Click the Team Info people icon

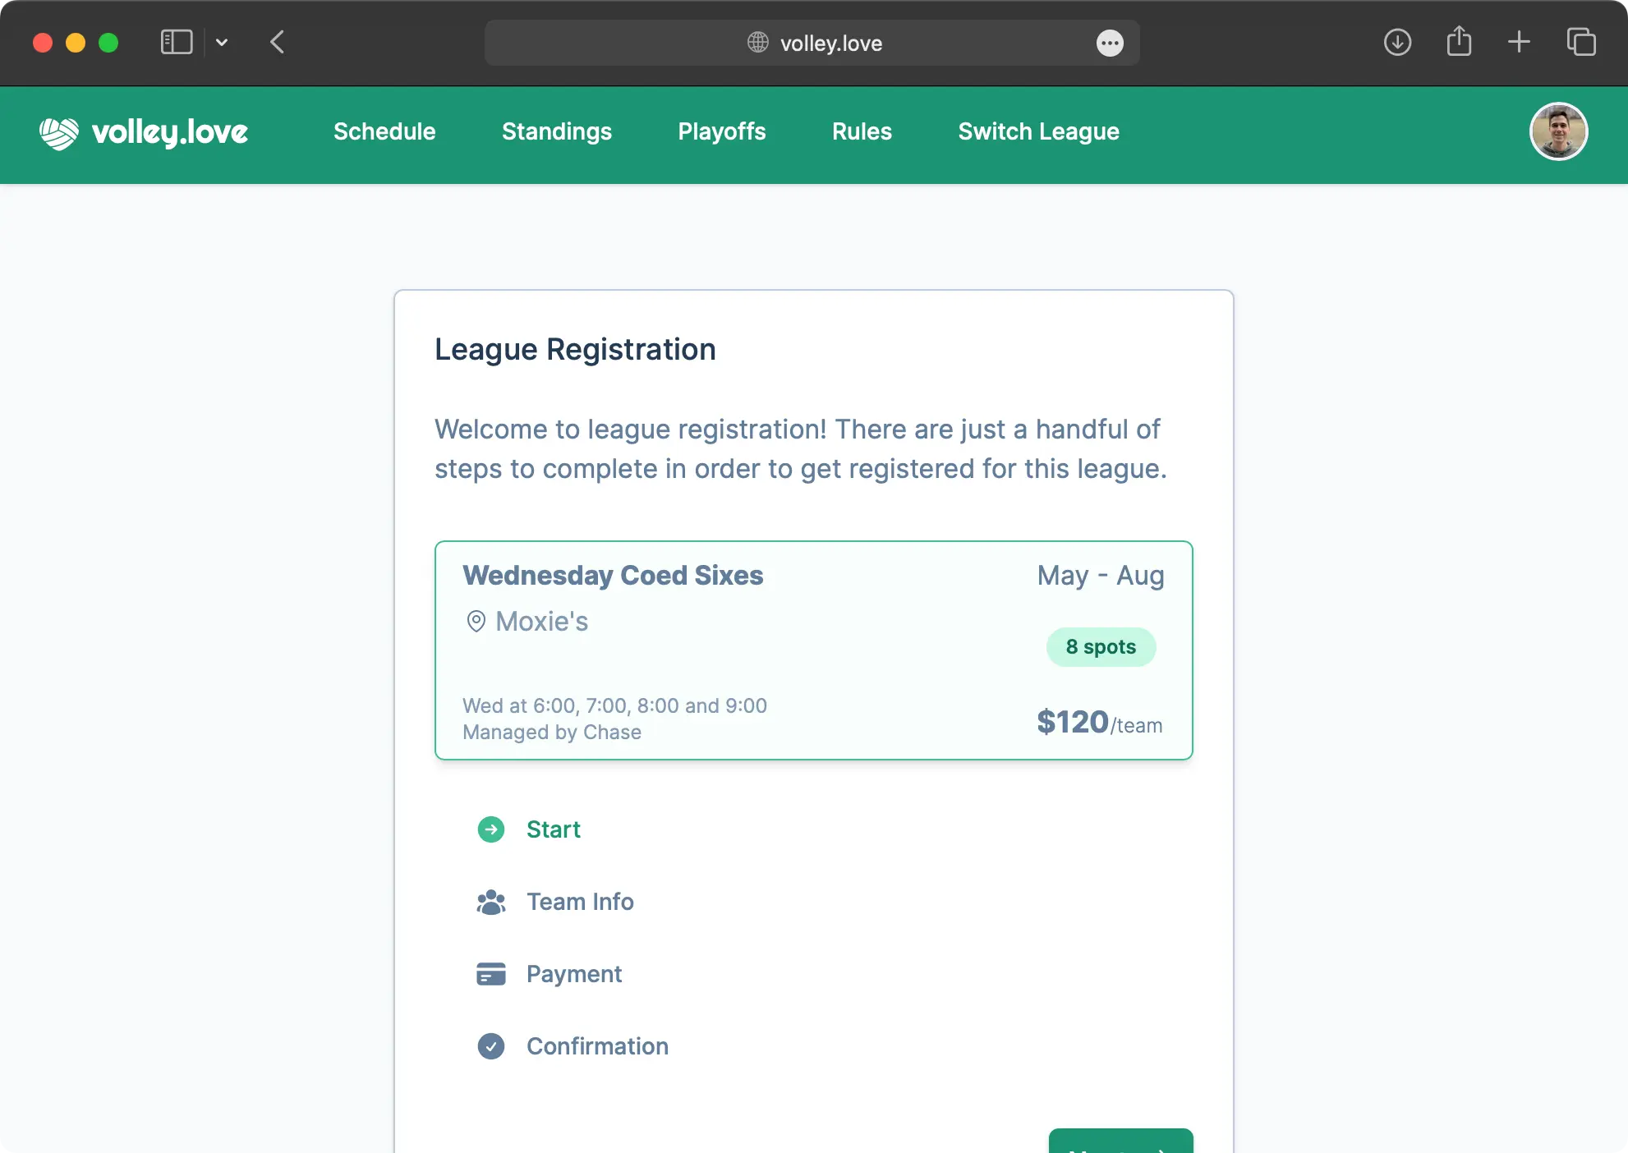tap(491, 902)
